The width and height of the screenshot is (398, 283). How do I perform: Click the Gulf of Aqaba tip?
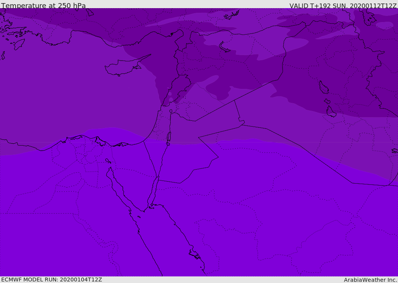158,179
